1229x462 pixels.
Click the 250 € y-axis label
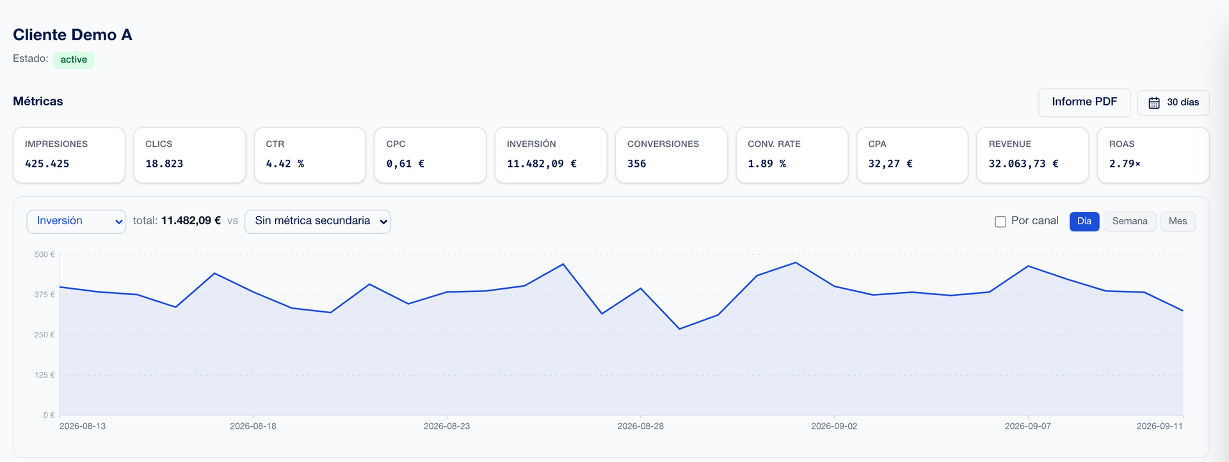[45, 335]
